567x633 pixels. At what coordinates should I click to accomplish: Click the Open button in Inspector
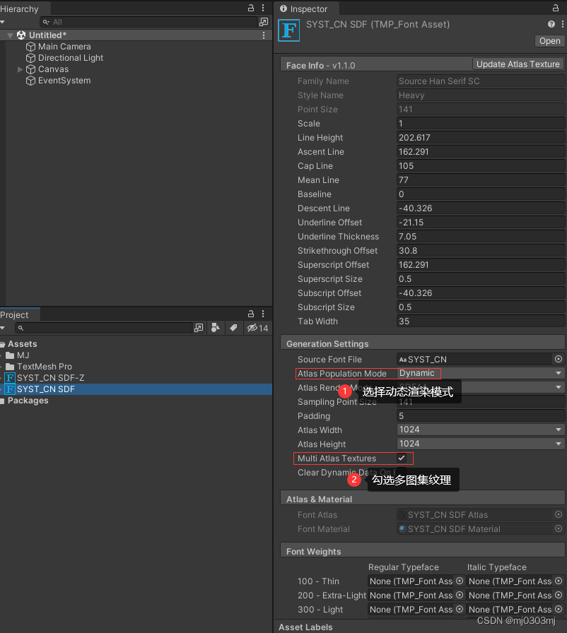[x=549, y=41]
